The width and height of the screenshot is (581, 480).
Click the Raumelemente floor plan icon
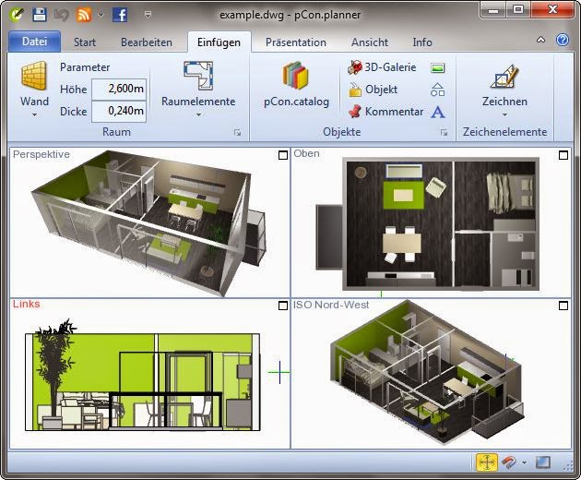[198, 76]
